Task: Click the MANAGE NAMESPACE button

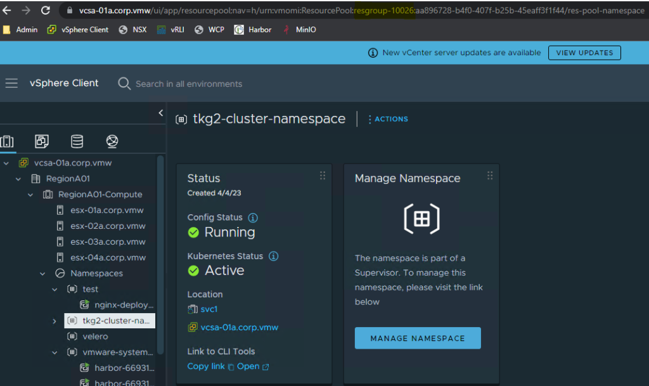Action: tap(417, 338)
